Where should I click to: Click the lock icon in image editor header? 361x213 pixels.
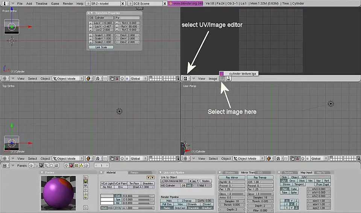pos(229,79)
